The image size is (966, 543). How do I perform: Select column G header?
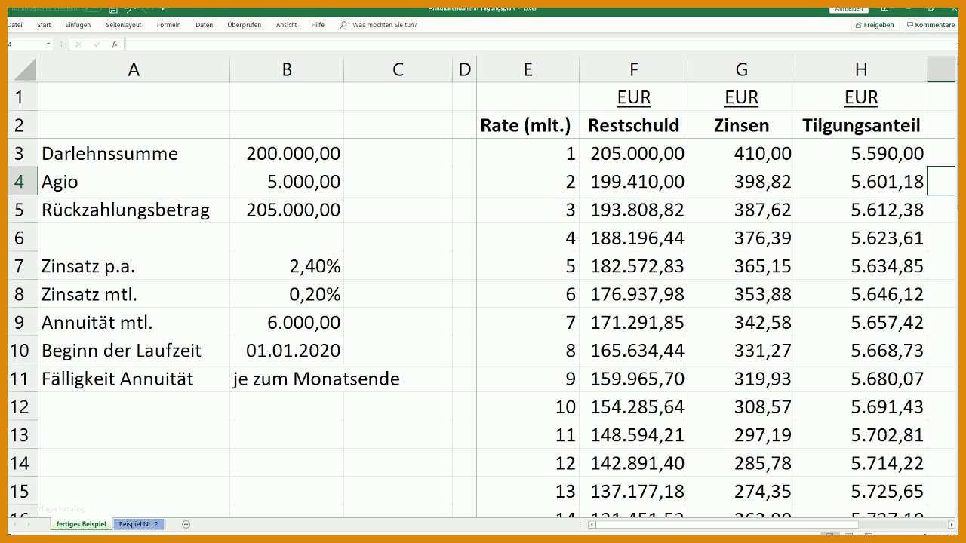coord(741,69)
